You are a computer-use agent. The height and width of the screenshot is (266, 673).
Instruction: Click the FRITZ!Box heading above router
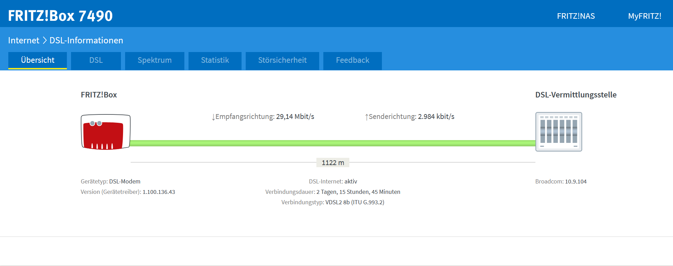click(x=99, y=95)
